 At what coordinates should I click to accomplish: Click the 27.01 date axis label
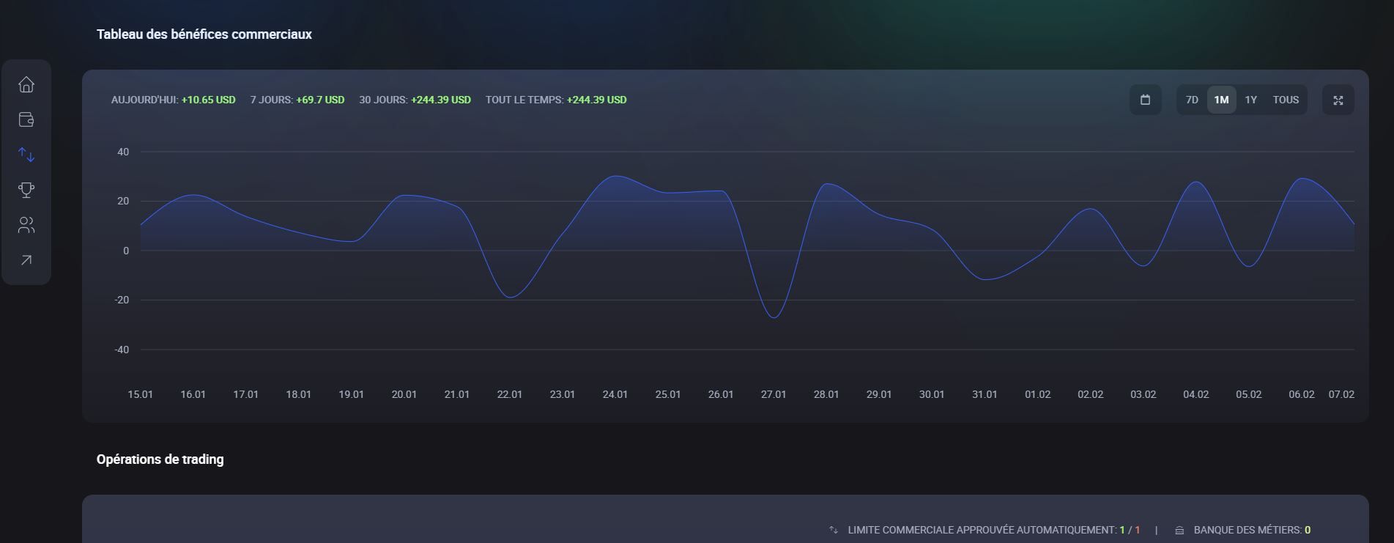point(774,394)
